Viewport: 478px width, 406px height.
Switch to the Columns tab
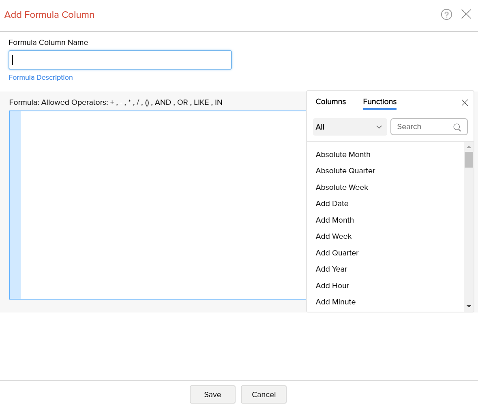click(330, 101)
